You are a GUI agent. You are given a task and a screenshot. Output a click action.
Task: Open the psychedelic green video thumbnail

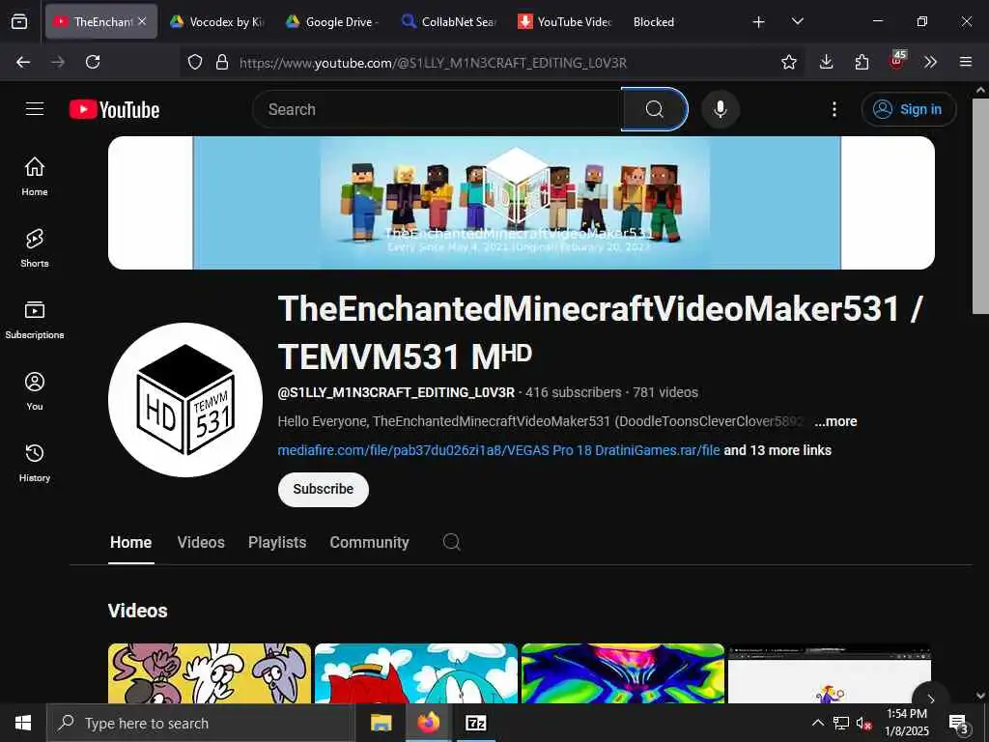pyautogui.click(x=623, y=673)
